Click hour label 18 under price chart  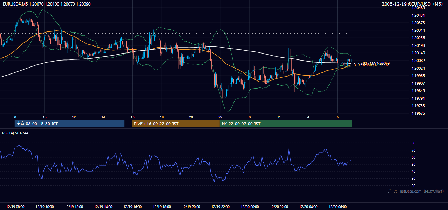(162, 117)
